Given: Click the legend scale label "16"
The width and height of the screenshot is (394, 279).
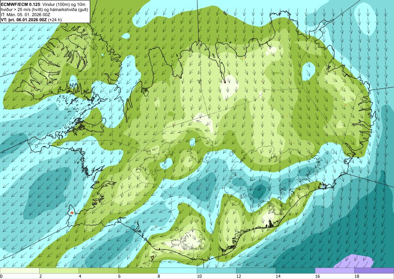Looking at the screenshot, I should pos(318,277).
